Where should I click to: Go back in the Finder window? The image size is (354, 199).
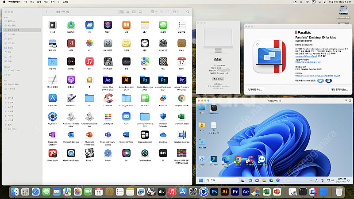click(47, 12)
